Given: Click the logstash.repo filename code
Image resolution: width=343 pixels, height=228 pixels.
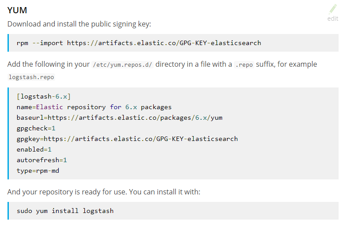Looking at the screenshot, I should pyautogui.click(x=31, y=77).
